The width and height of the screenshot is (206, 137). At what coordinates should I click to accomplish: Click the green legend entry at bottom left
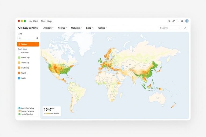(19, 114)
